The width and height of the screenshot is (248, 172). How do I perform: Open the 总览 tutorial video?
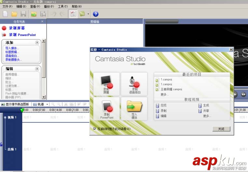(163, 105)
